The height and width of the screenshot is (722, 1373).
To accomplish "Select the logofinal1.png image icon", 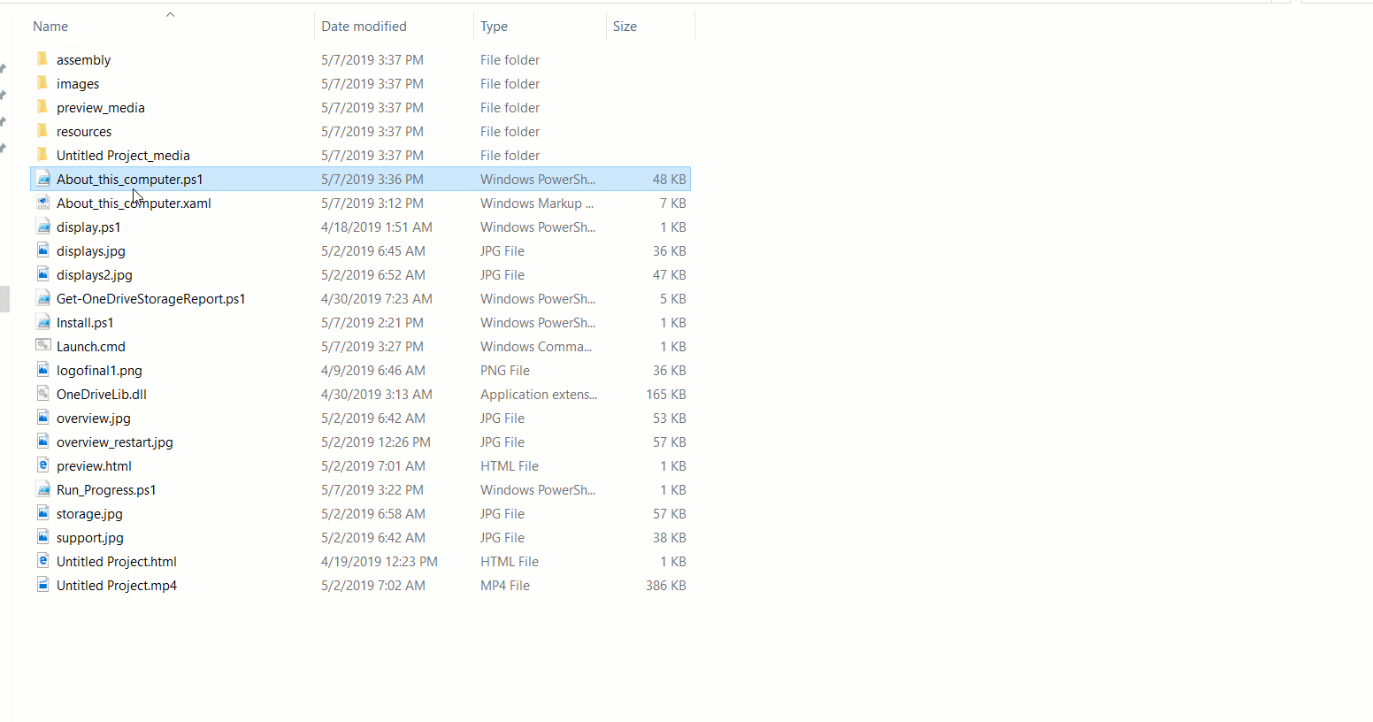I will click(x=43, y=370).
